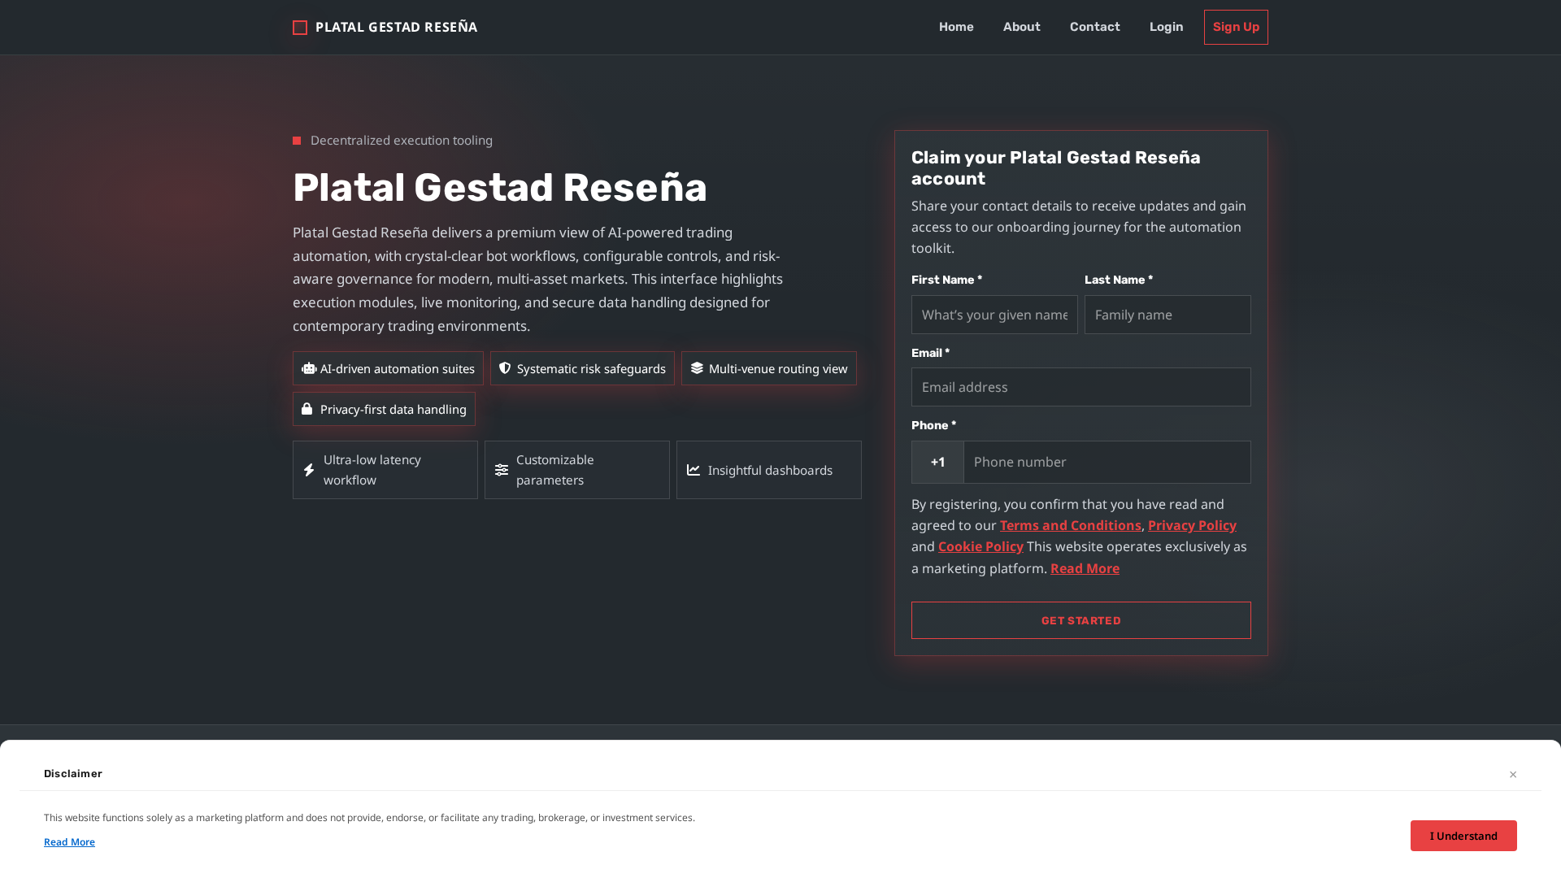Click the Sign Up button
Image resolution: width=1561 pixels, height=878 pixels.
click(x=1236, y=27)
